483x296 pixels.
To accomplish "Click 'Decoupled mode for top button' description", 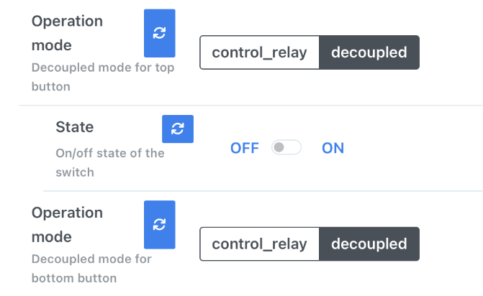I will tap(103, 77).
